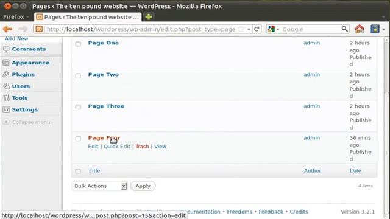Open the Firefox application menu
This screenshot has height=219, width=390.
coord(16,17)
